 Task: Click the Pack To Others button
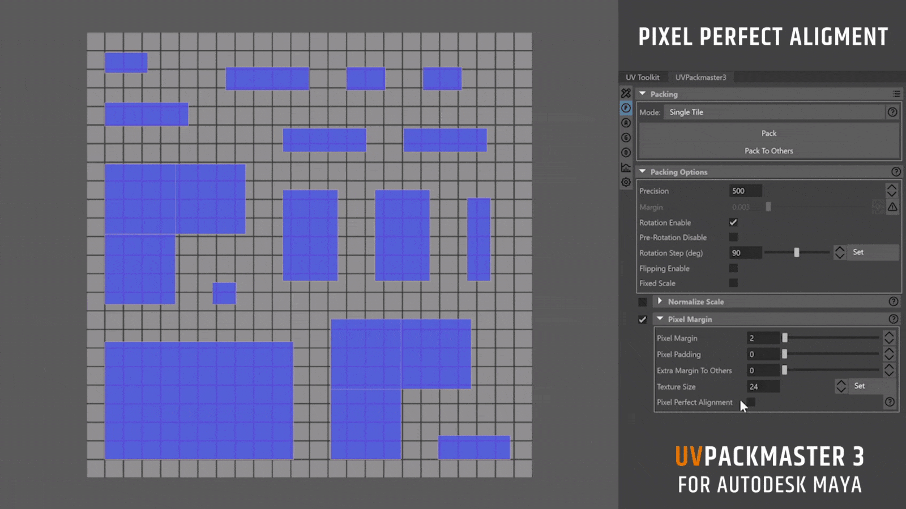pyautogui.click(x=768, y=151)
